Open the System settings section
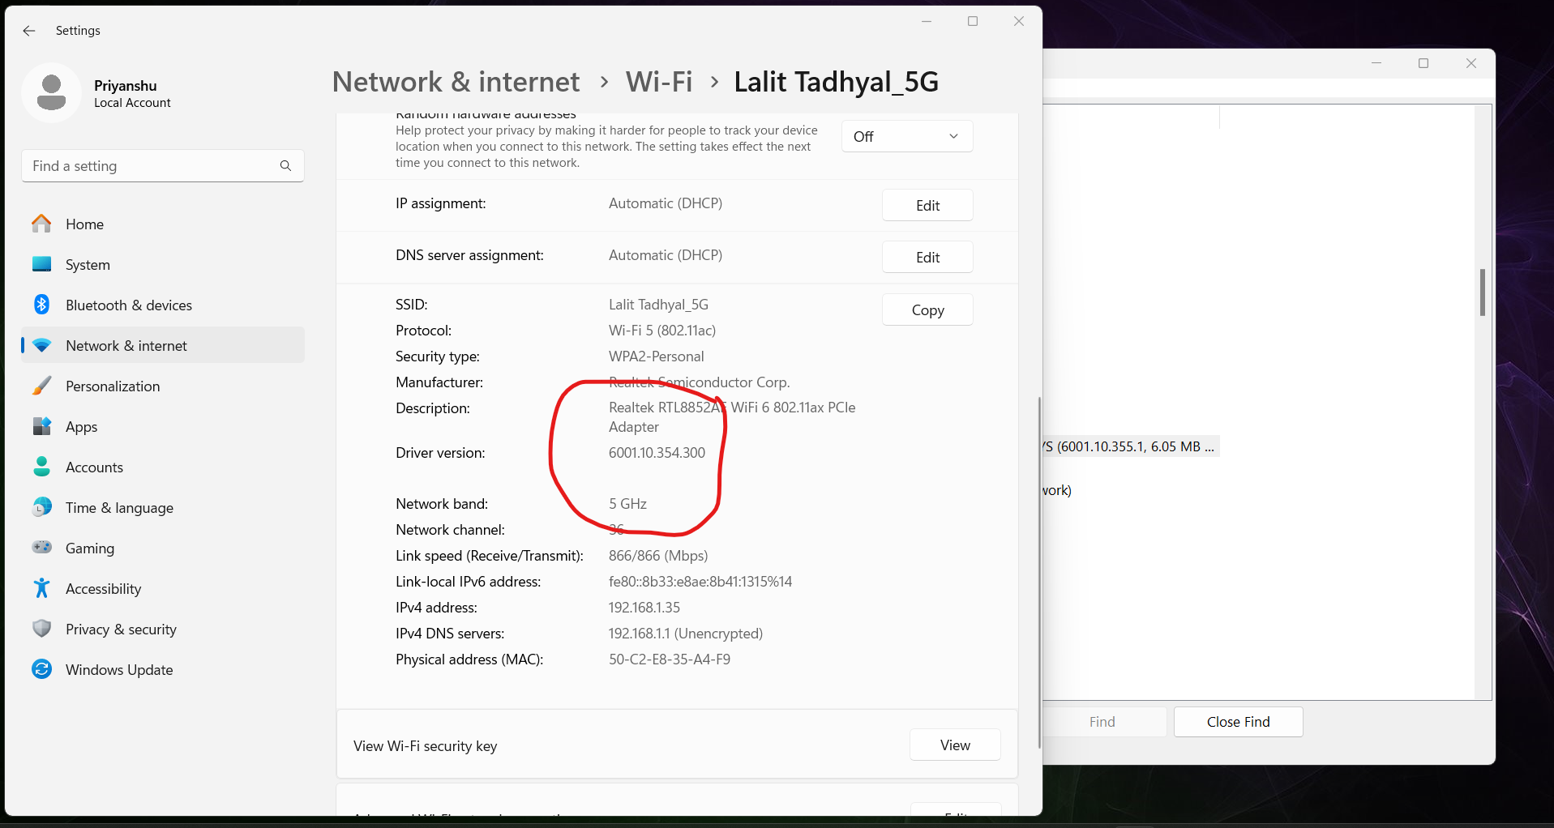Viewport: 1554px width, 828px height. pos(87,264)
